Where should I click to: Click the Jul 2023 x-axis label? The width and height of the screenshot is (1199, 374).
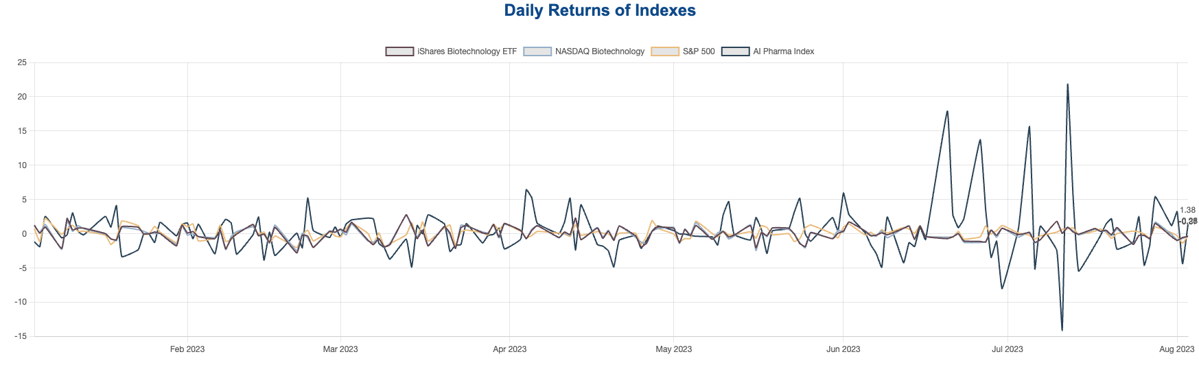pyautogui.click(x=1007, y=349)
